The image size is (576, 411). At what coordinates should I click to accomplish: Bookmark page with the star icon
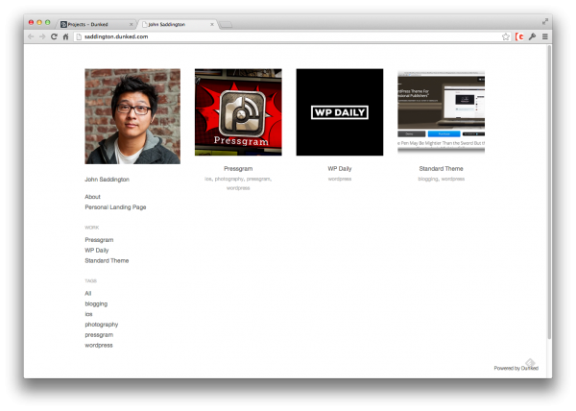click(506, 36)
